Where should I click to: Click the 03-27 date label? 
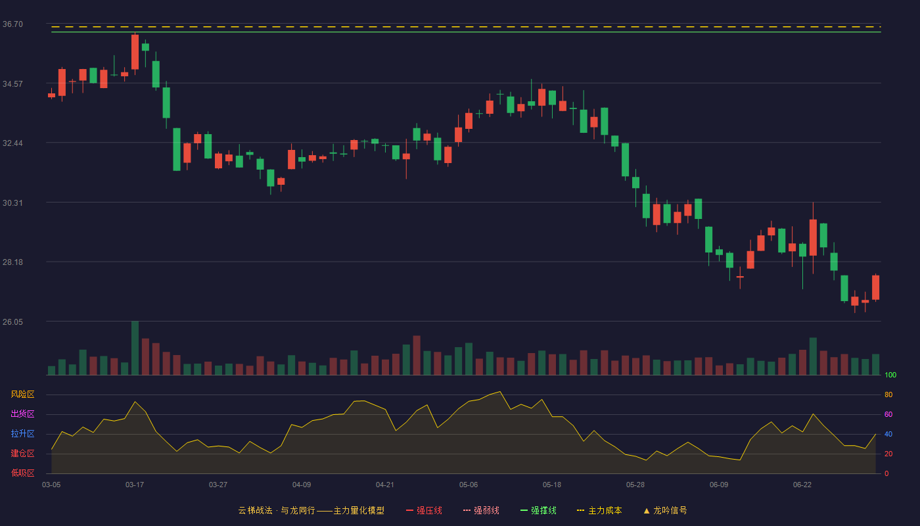(218, 485)
